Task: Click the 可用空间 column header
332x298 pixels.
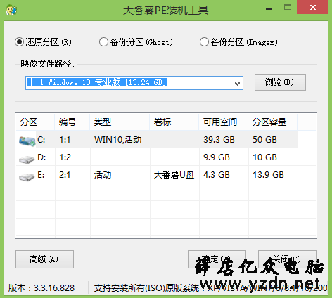Action: click(x=224, y=122)
